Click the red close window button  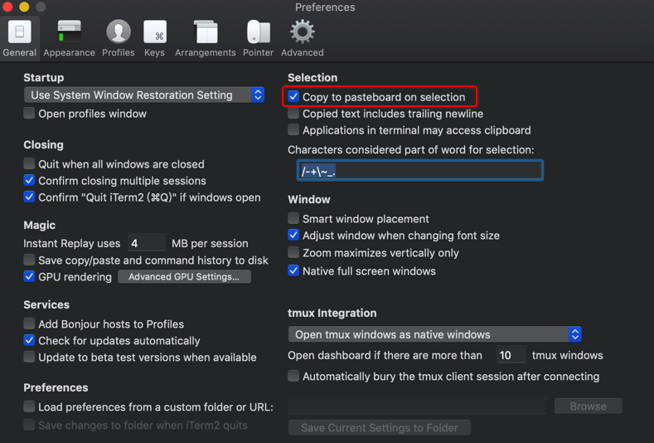tap(8, 7)
